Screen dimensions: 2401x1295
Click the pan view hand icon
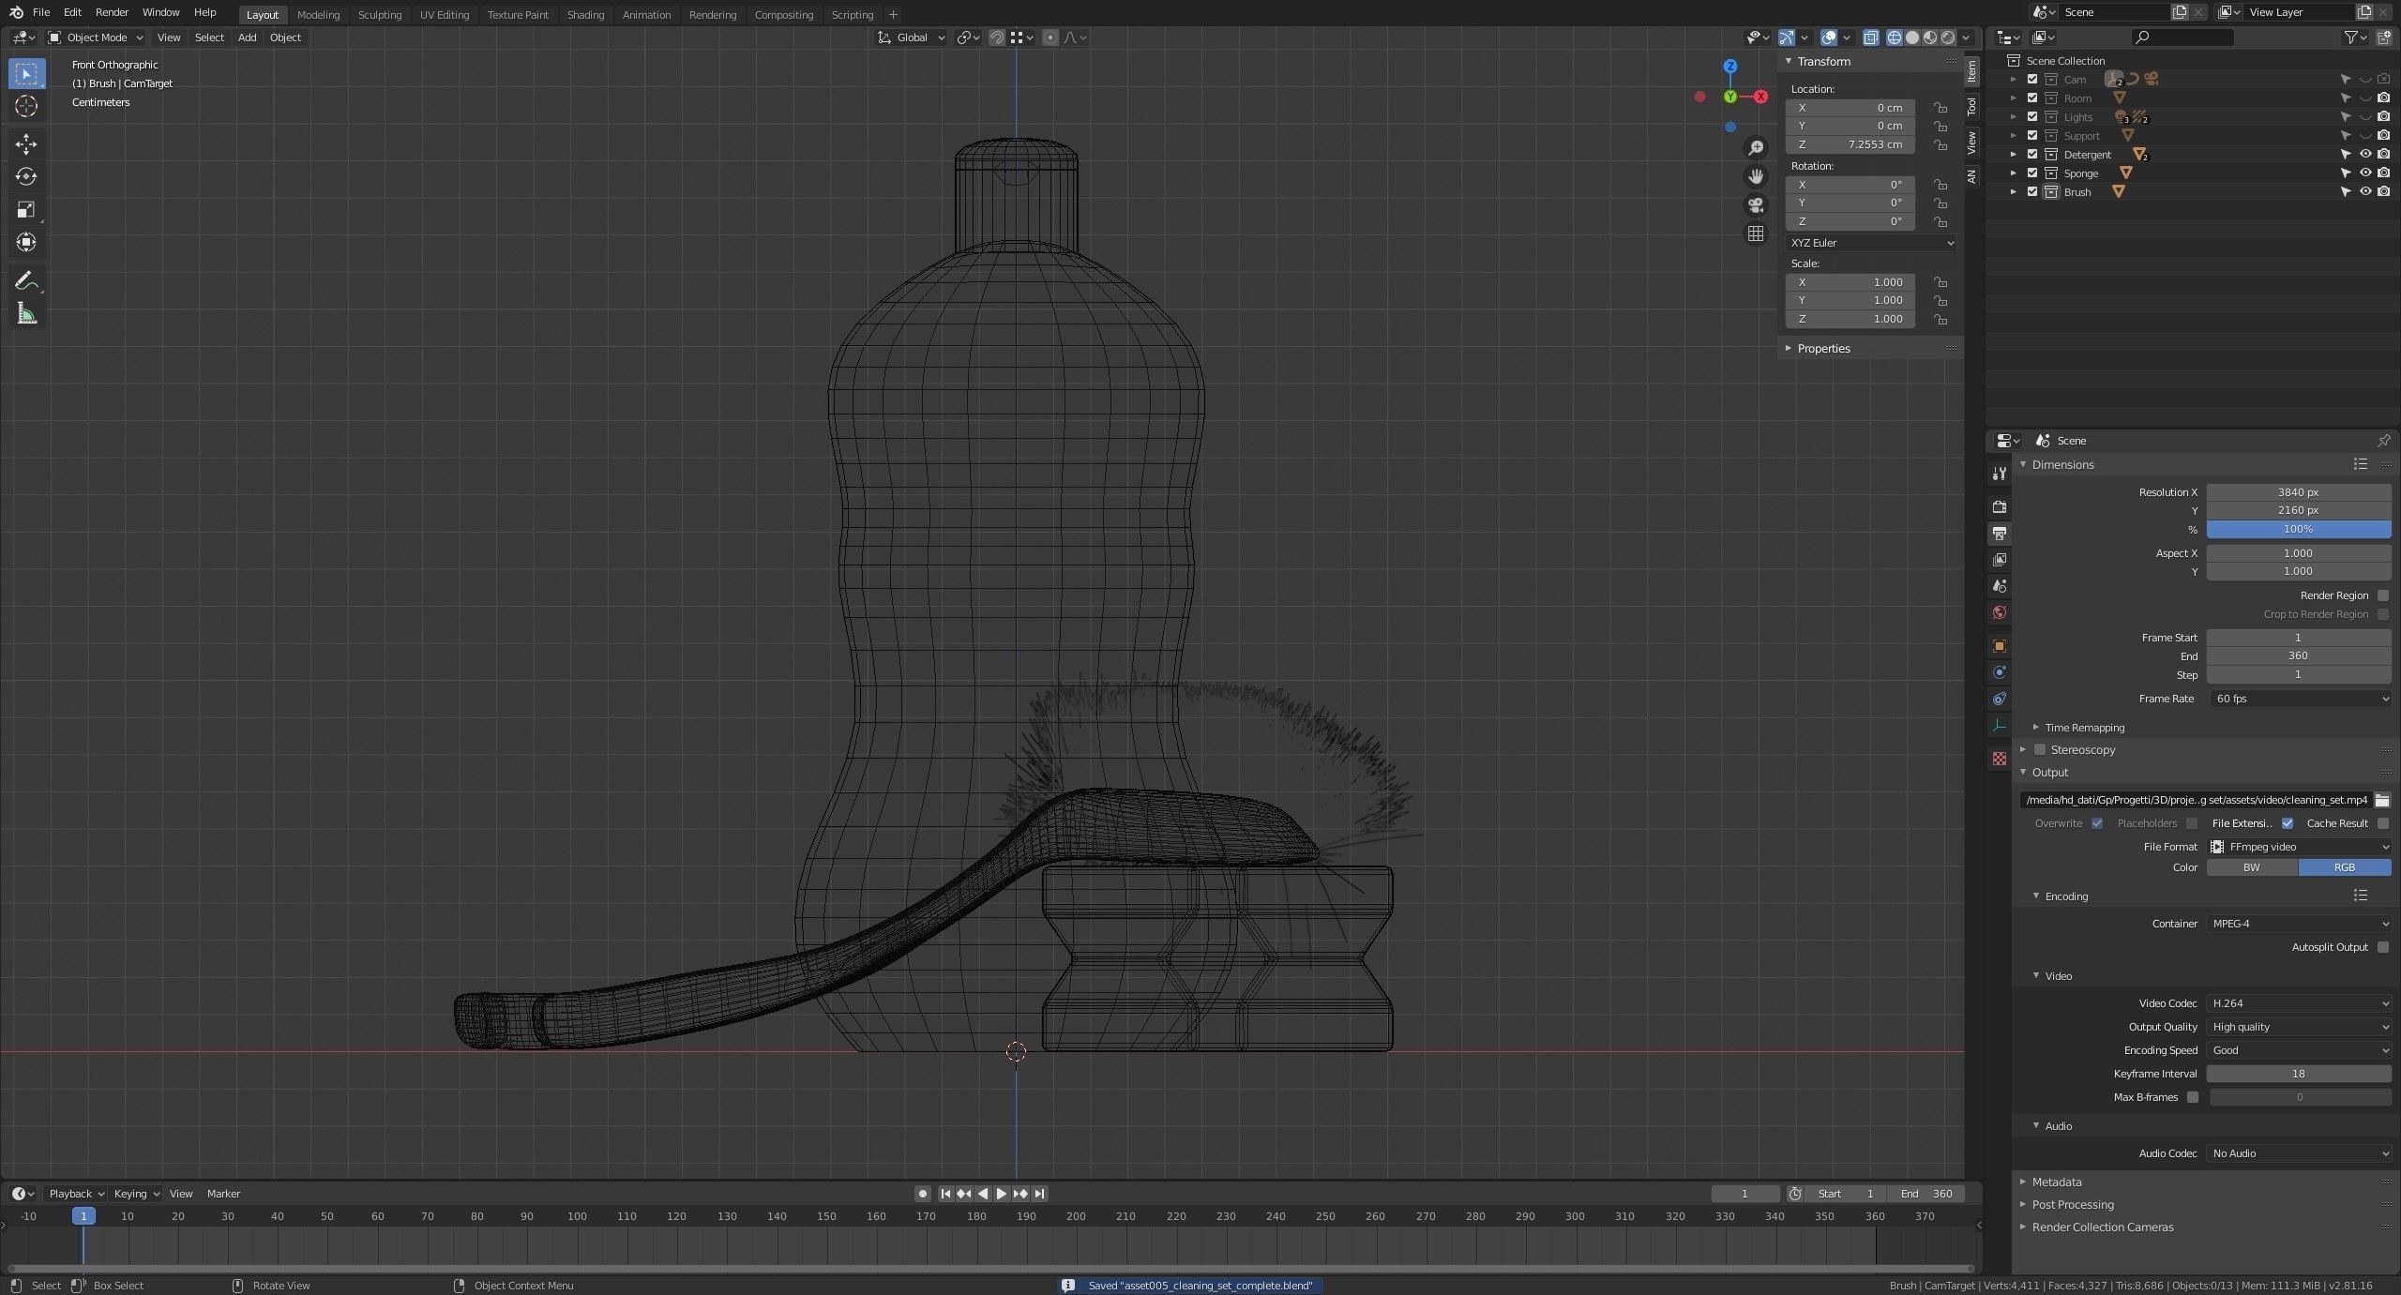[x=1756, y=176]
